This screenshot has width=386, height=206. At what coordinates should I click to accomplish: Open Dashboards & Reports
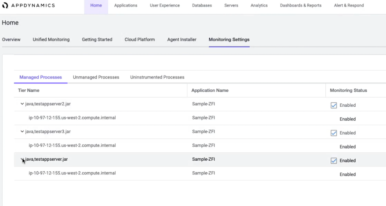pyautogui.click(x=301, y=5)
